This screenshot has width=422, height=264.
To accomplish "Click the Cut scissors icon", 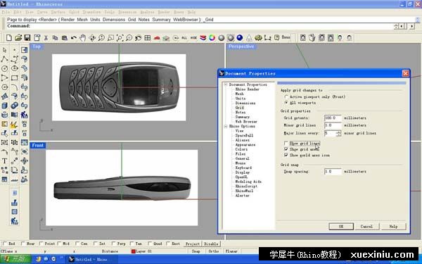I will [46, 38].
